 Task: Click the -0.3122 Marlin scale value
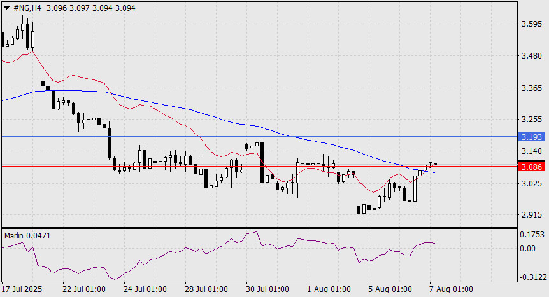click(533, 277)
